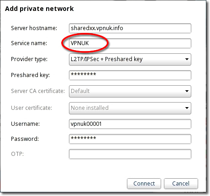
Task: Select the Password input field
Action: (x=130, y=139)
